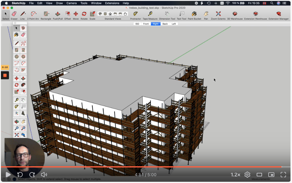Select the Text Tool in the top toolbar
The height and width of the screenshot is (183, 292).
(x=181, y=16)
